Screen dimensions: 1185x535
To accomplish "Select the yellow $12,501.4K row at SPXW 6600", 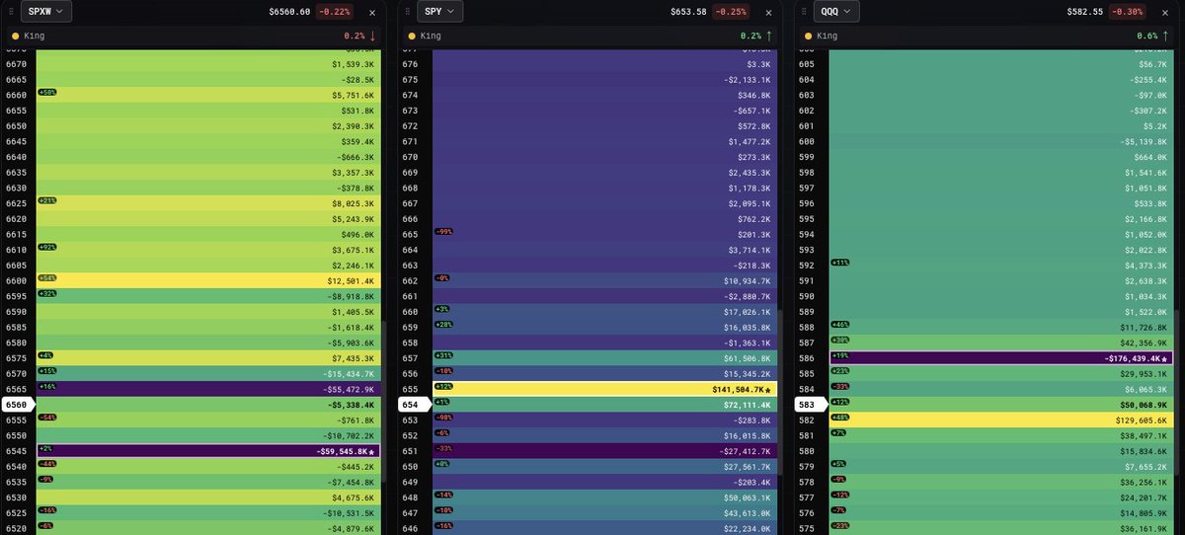I will click(207, 281).
